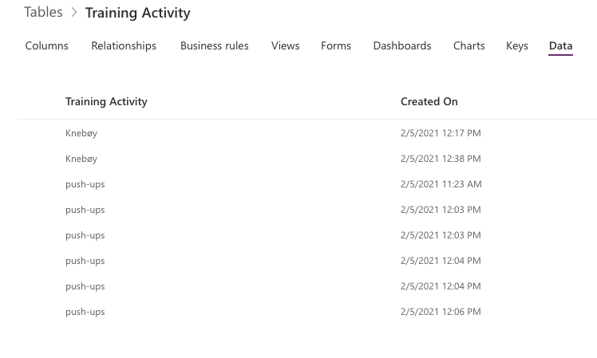The height and width of the screenshot is (358, 597).
Task: Open the Business rules tab
Action: click(x=215, y=45)
